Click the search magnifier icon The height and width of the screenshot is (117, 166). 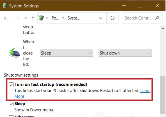click(x=157, y=18)
